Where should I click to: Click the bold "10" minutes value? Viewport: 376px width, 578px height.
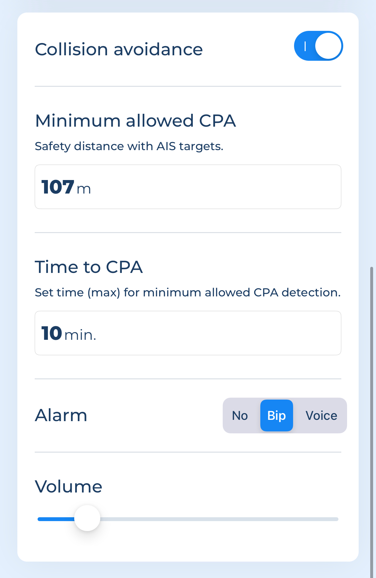[52, 333]
